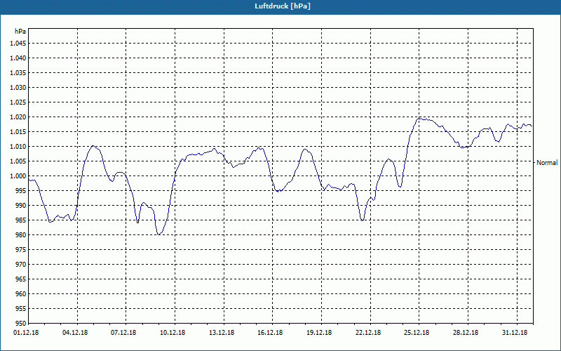Select the 31.12.18 date label

(515, 333)
